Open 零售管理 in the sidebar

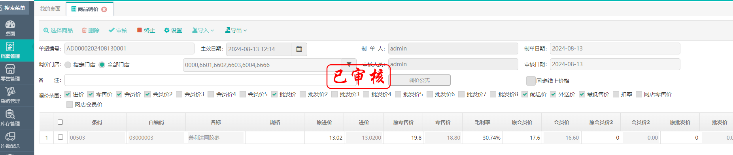point(10,73)
